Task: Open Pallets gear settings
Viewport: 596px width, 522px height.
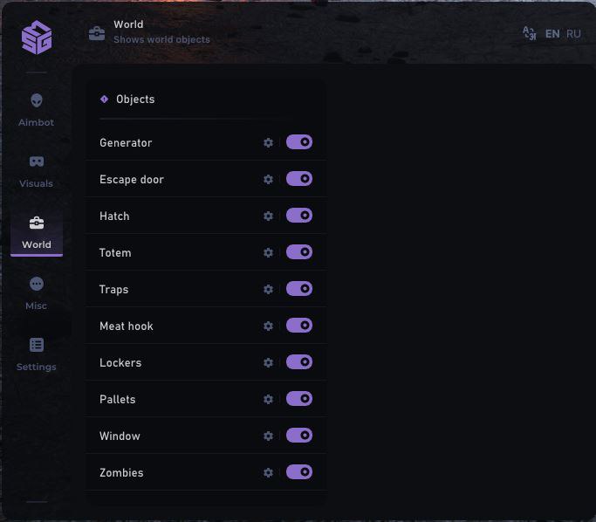Action: pos(269,399)
